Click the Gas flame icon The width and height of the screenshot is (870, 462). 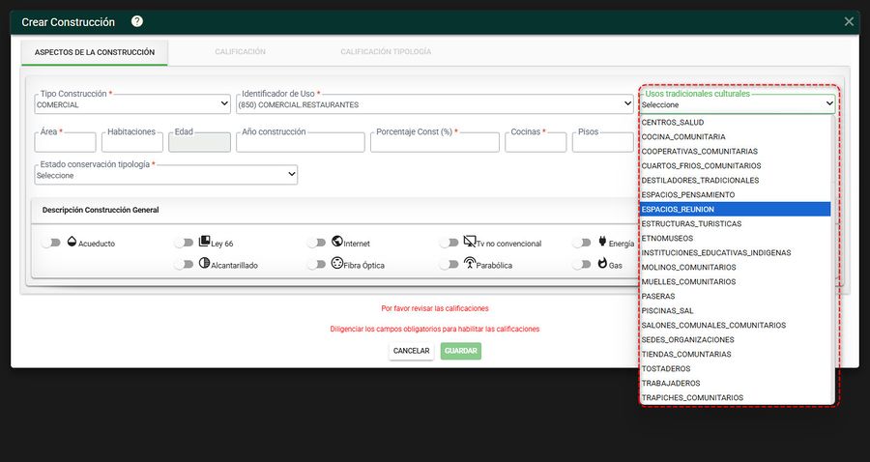[602, 263]
